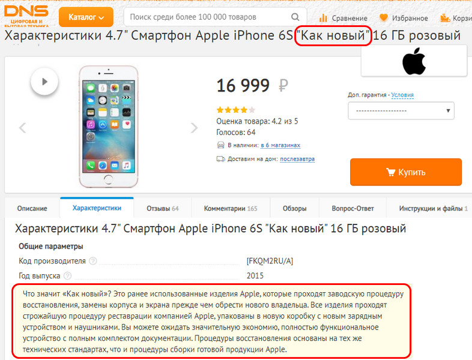472x360 pixels.
Task: Expand the Доп. гарантия dropdown
Action: tap(401, 110)
